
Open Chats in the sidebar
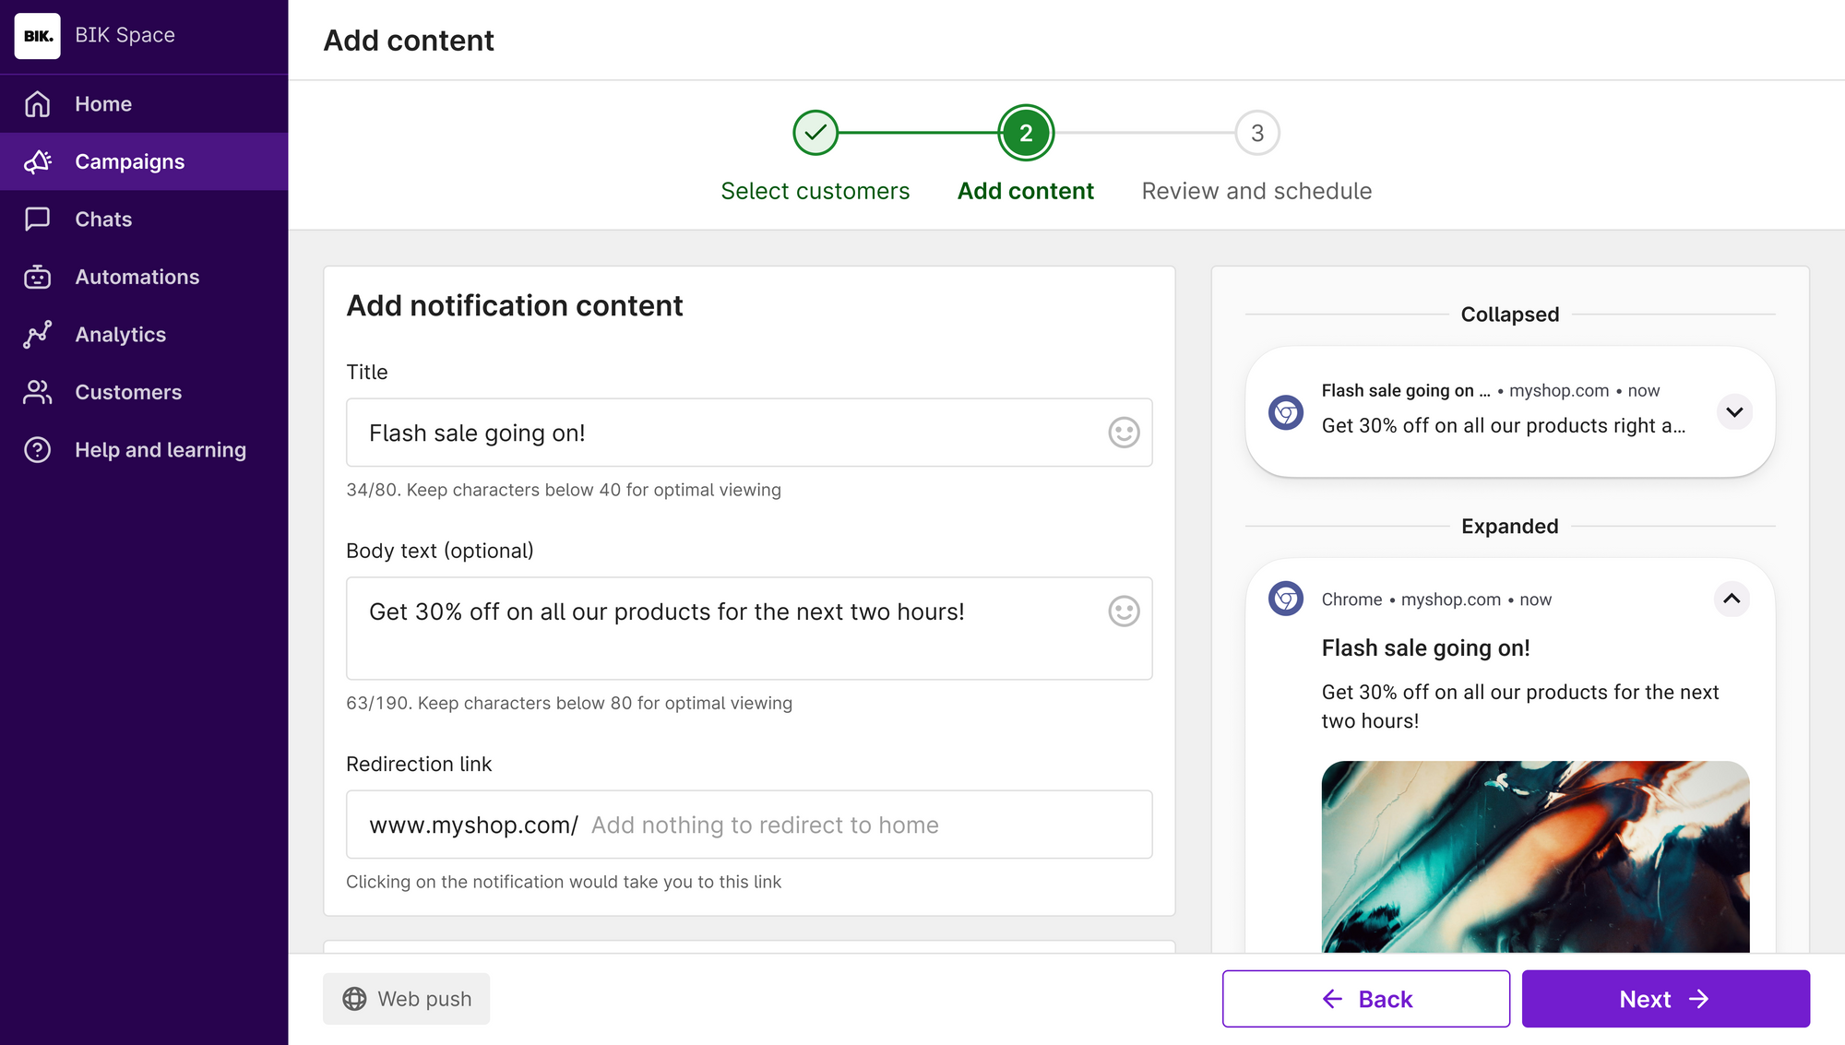coord(103,220)
